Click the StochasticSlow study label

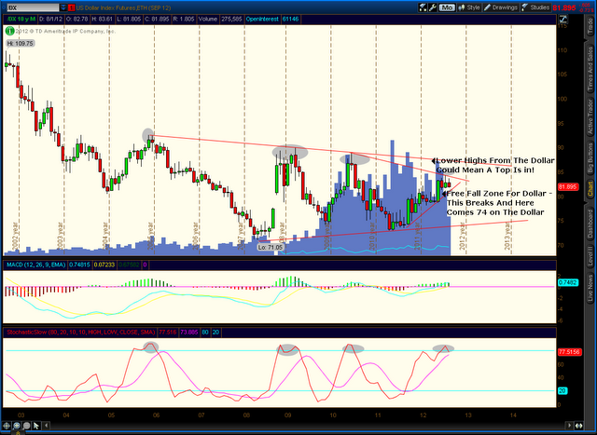(81, 333)
